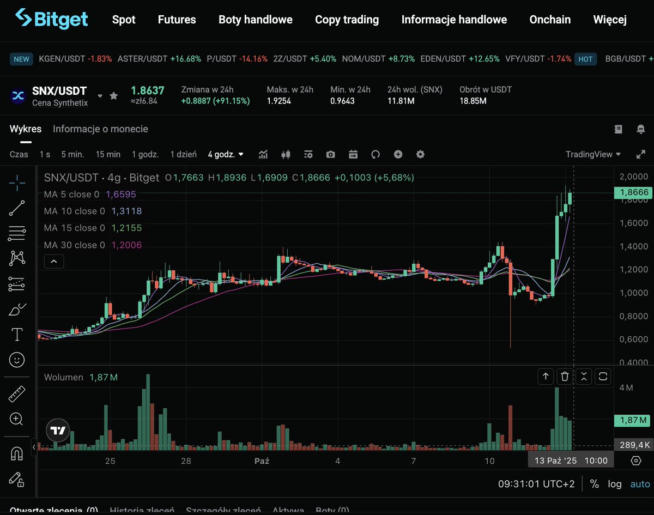Activate the zoom in tool

pyautogui.click(x=16, y=419)
